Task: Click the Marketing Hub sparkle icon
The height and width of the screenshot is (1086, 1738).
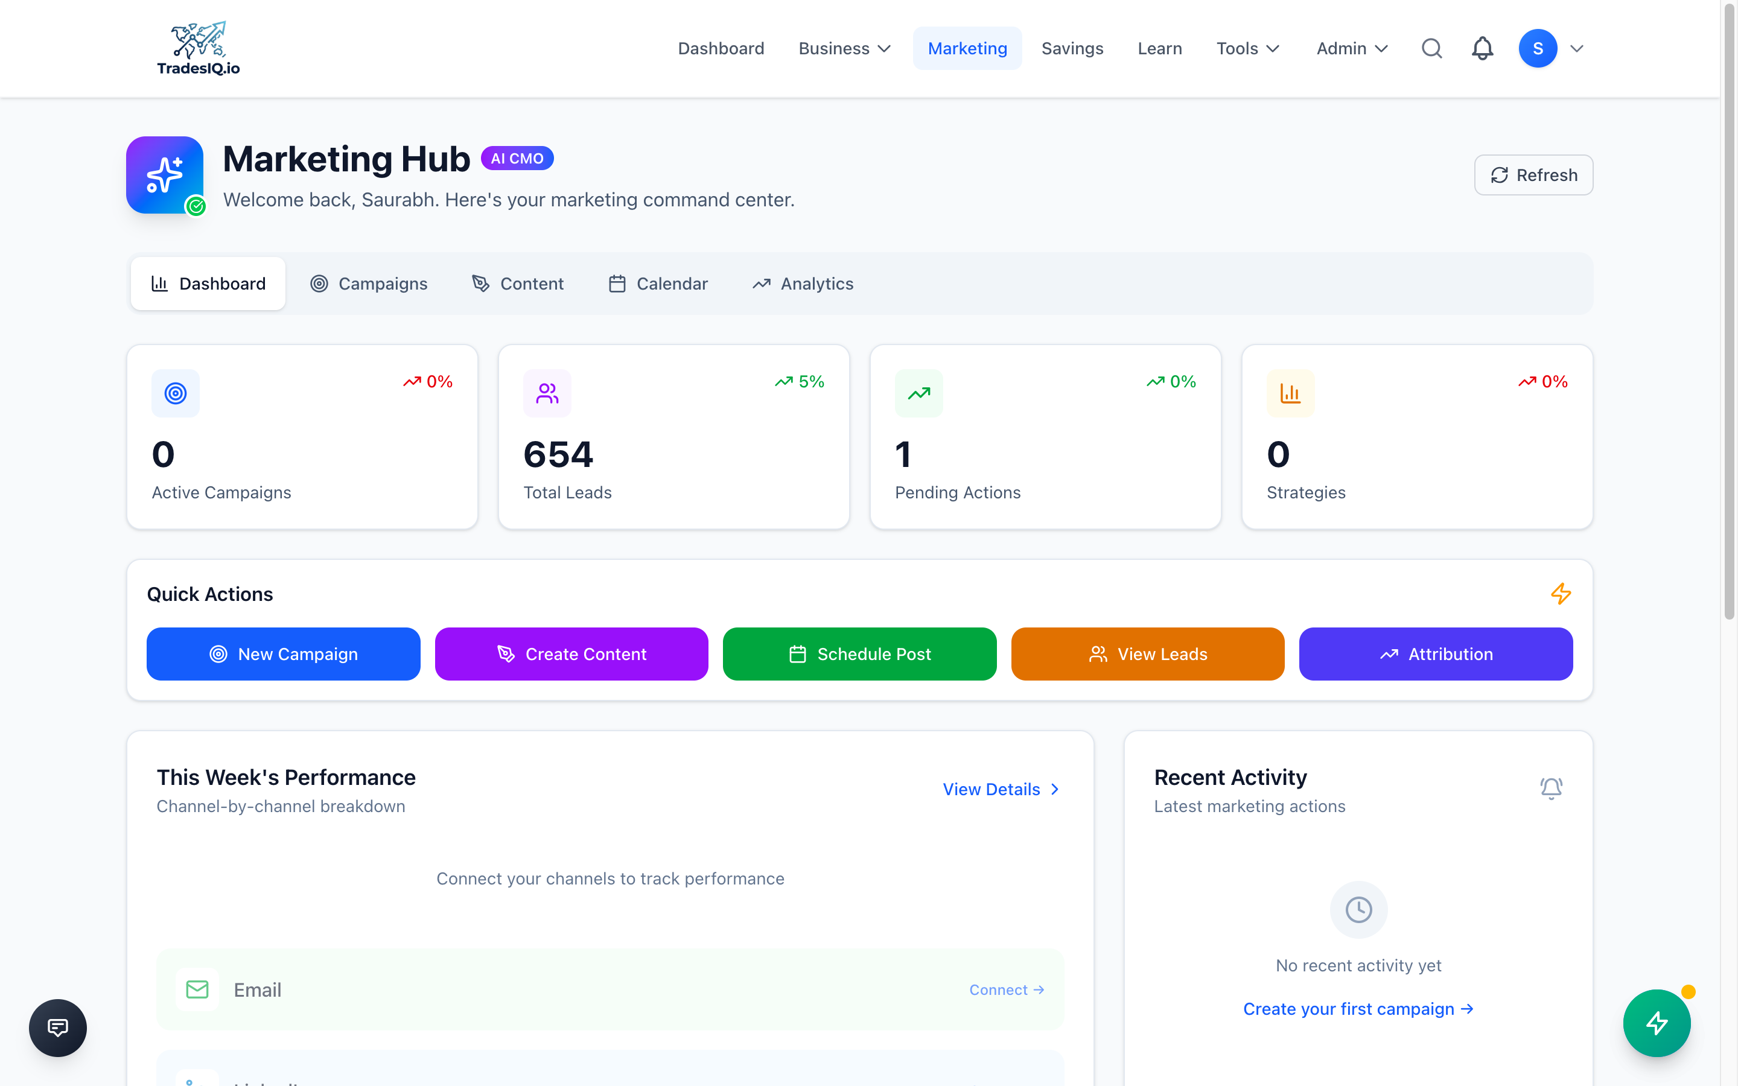Action: 165,174
